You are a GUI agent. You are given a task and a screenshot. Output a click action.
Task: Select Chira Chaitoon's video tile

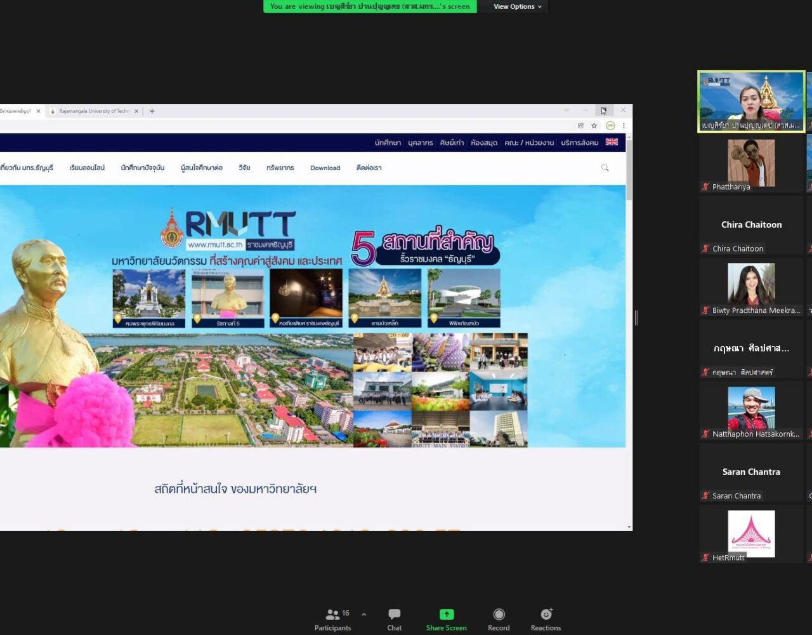[751, 225]
